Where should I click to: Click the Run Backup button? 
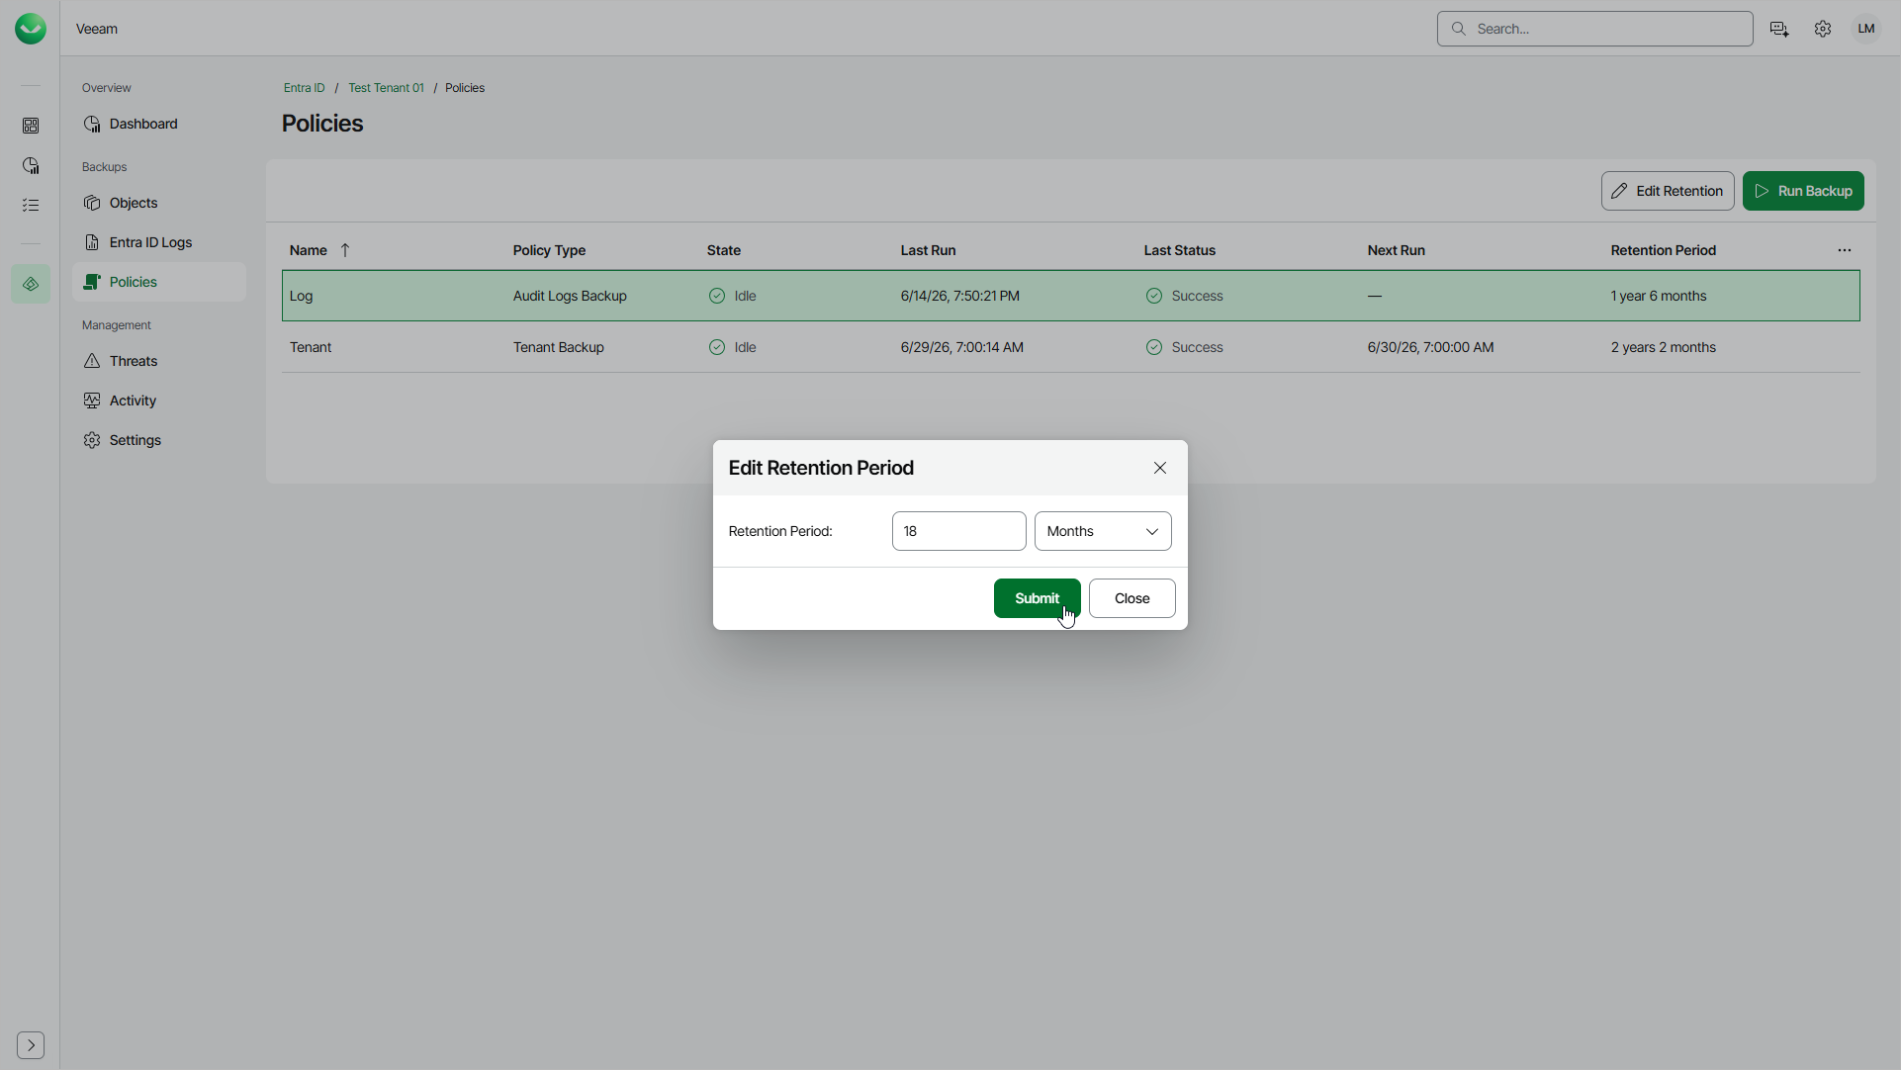1803,191
